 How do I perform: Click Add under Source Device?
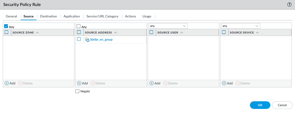click(x=227, y=83)
